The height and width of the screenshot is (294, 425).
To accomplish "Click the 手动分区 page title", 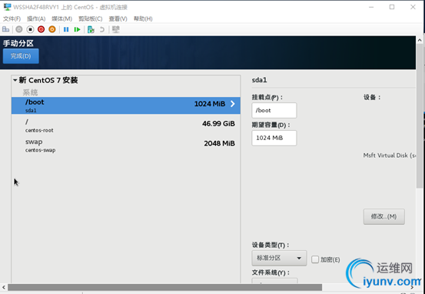I will tap(18, 43).
